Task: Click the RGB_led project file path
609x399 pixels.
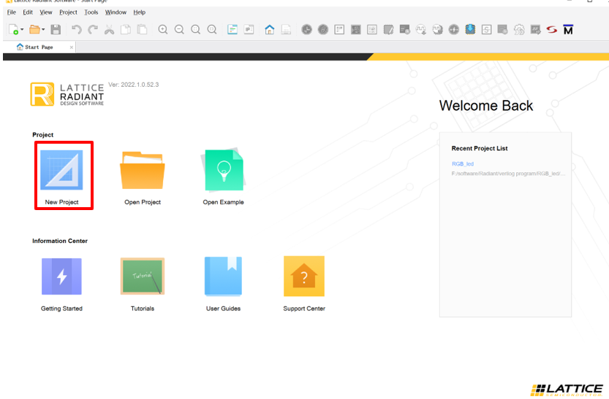Action: pos(508,174)
